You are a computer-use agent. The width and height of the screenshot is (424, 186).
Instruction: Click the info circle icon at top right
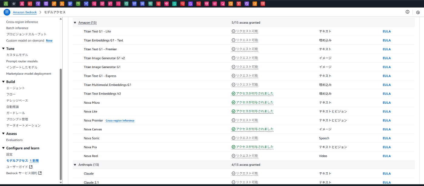click(x=407, y=12)
